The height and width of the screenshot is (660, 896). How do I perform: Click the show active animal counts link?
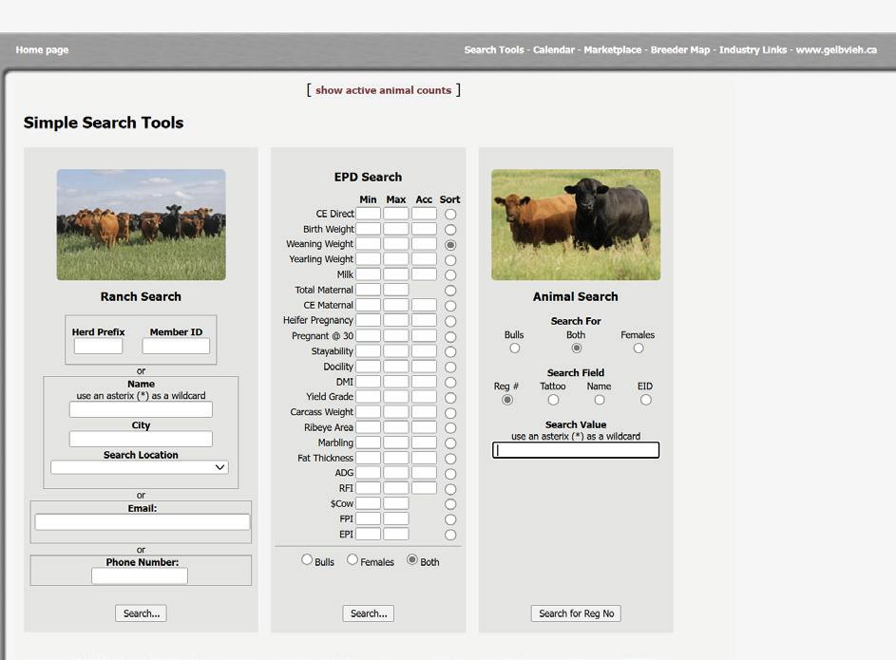point(384,90)
